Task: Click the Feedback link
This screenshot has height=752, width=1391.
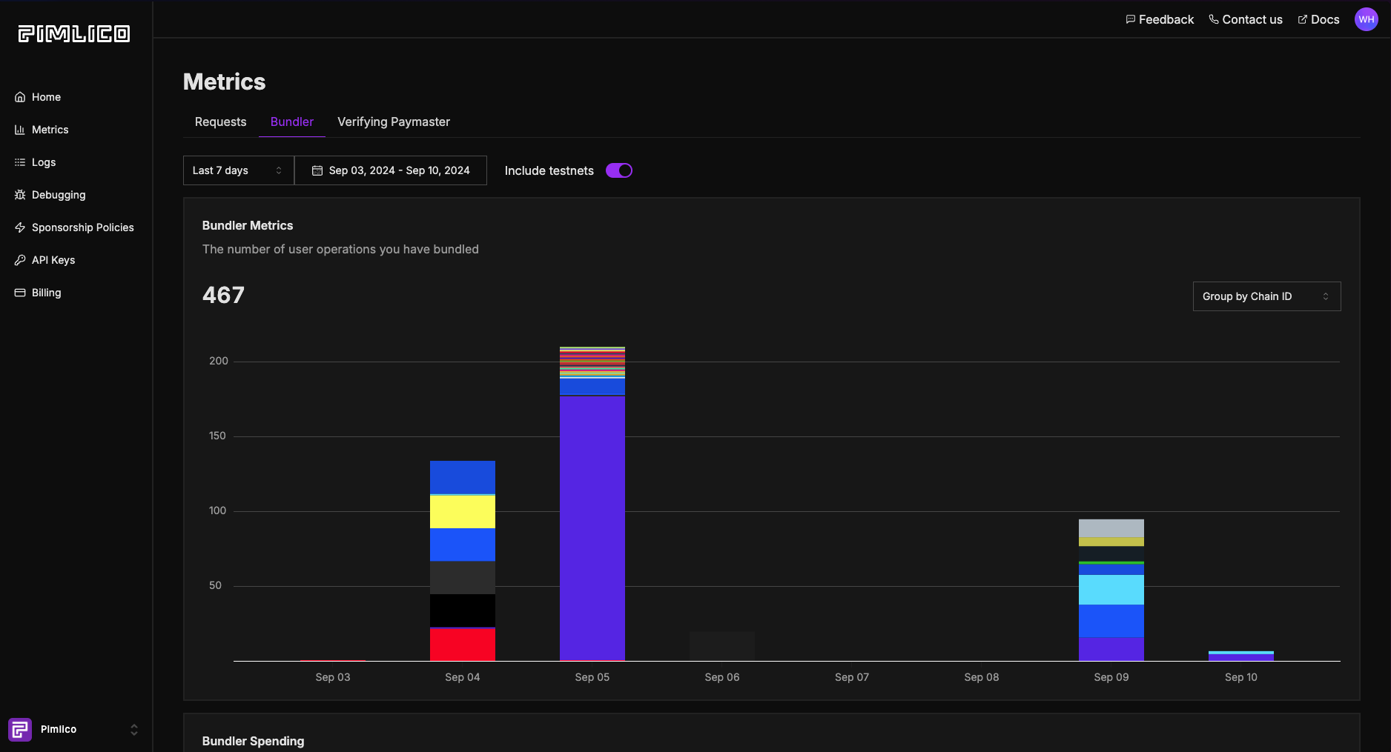Action: [1160, 19]
